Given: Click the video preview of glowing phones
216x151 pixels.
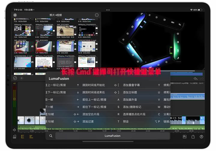Looking at the screenshot, I should (153, 41).
